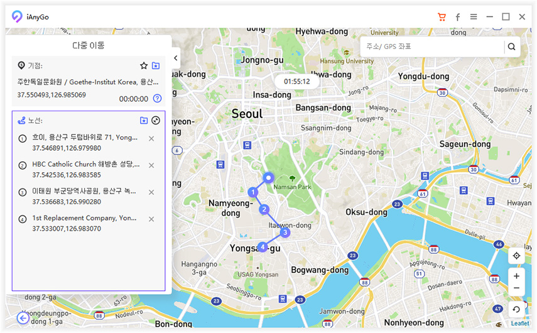Click the Facebook icon in title bar
Viewport: 537px width, 333px height.
[x=458, y=17]
